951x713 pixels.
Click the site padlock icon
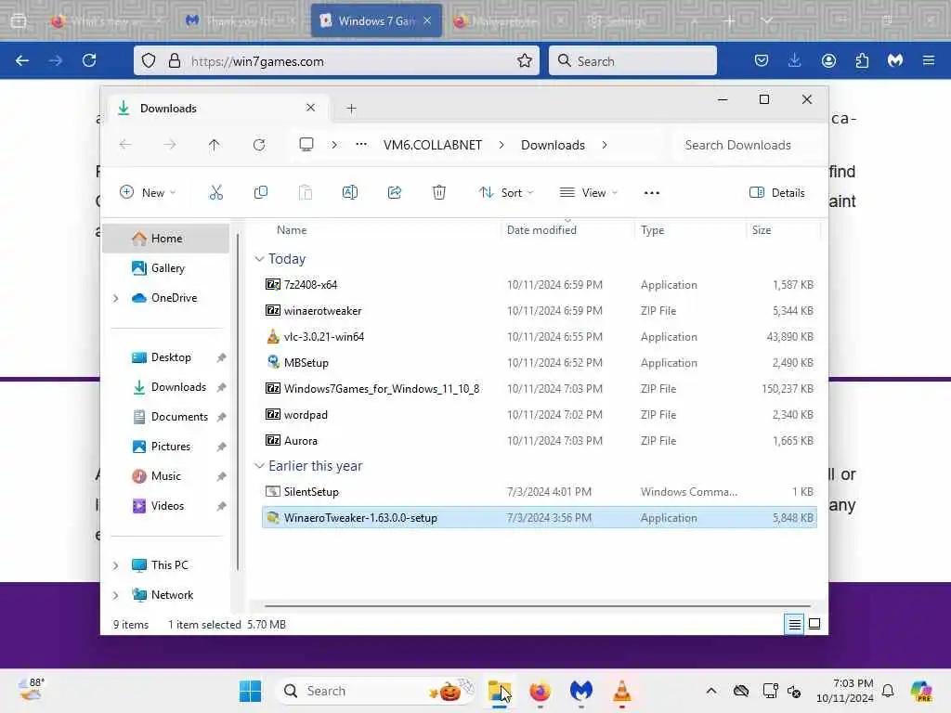pyautogui.click(x=175, y=60)
